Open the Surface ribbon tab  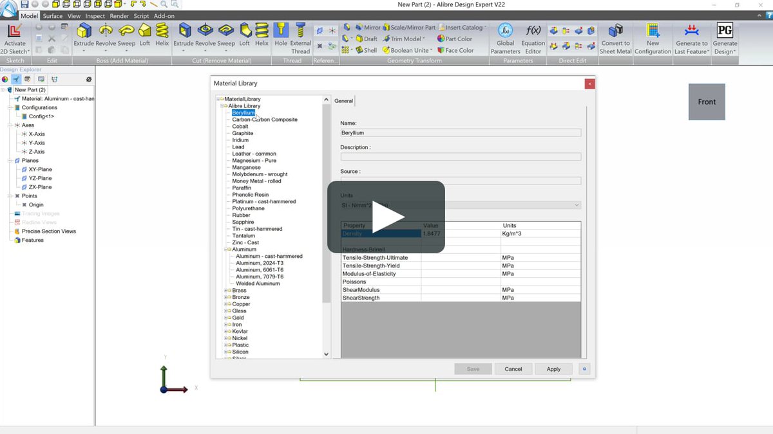(53, 16)
